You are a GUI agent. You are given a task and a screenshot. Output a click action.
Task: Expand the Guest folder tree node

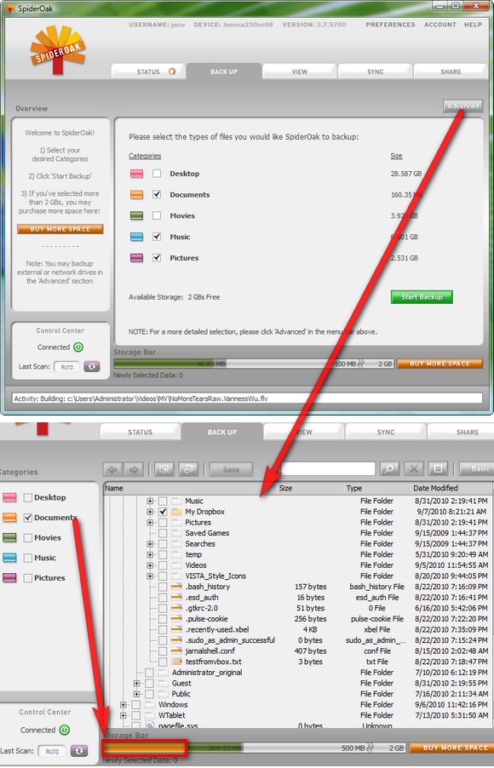(137, 683)
